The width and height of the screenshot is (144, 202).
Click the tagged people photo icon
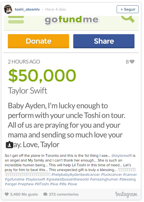[9, 145]
